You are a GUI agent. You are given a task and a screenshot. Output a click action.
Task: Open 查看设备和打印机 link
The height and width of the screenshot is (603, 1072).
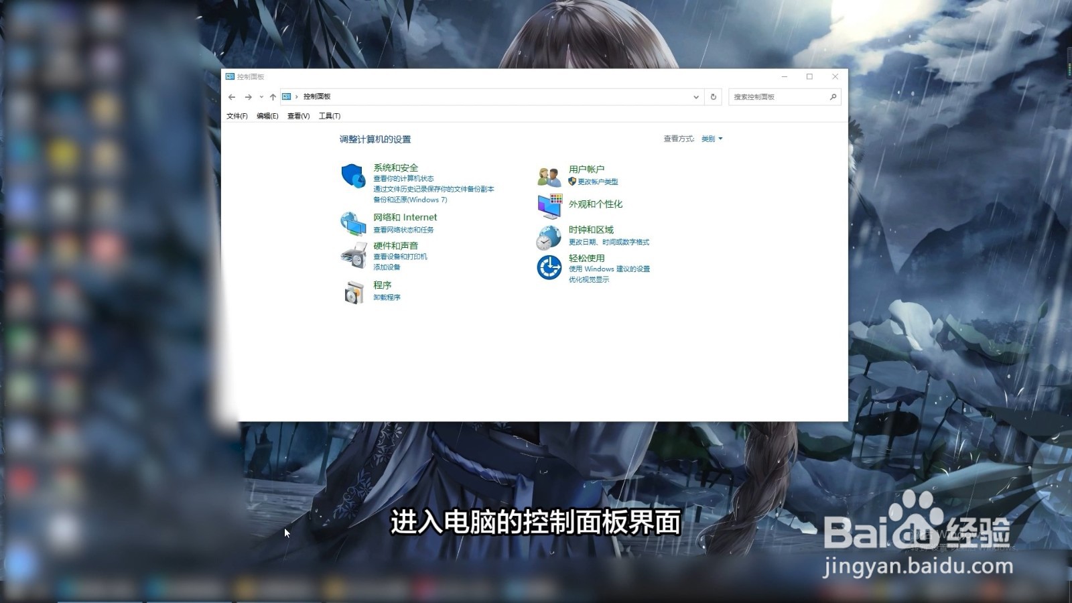coord(400,257)
